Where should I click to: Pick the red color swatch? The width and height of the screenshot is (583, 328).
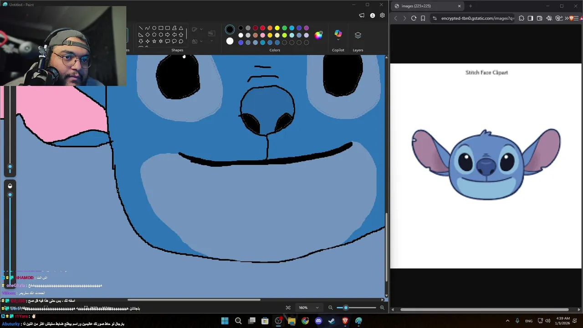click(x=262, y=28)
